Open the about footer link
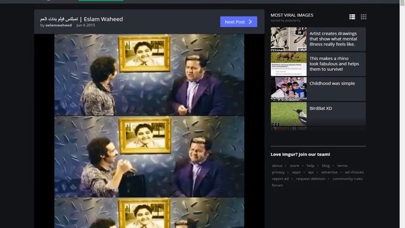This screenshot has width=405, height=228. 277,166
